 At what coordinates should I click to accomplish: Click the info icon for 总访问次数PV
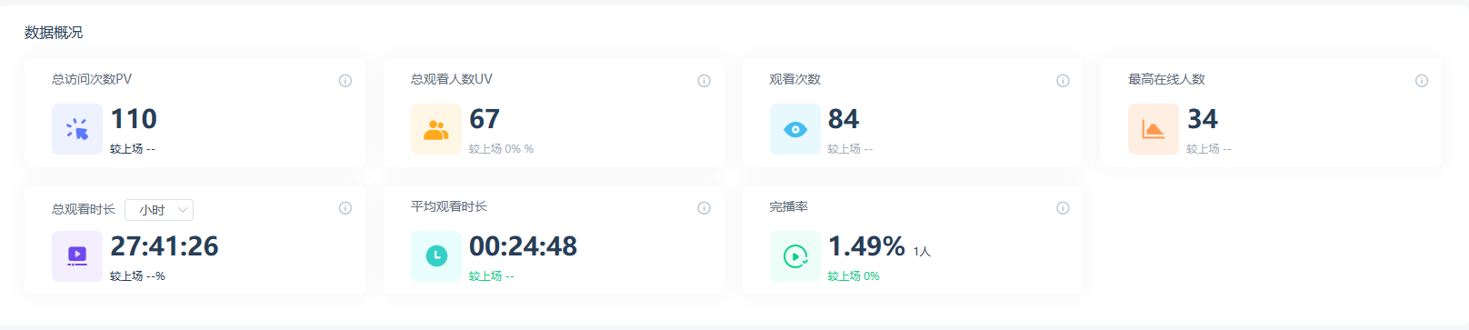345,81
